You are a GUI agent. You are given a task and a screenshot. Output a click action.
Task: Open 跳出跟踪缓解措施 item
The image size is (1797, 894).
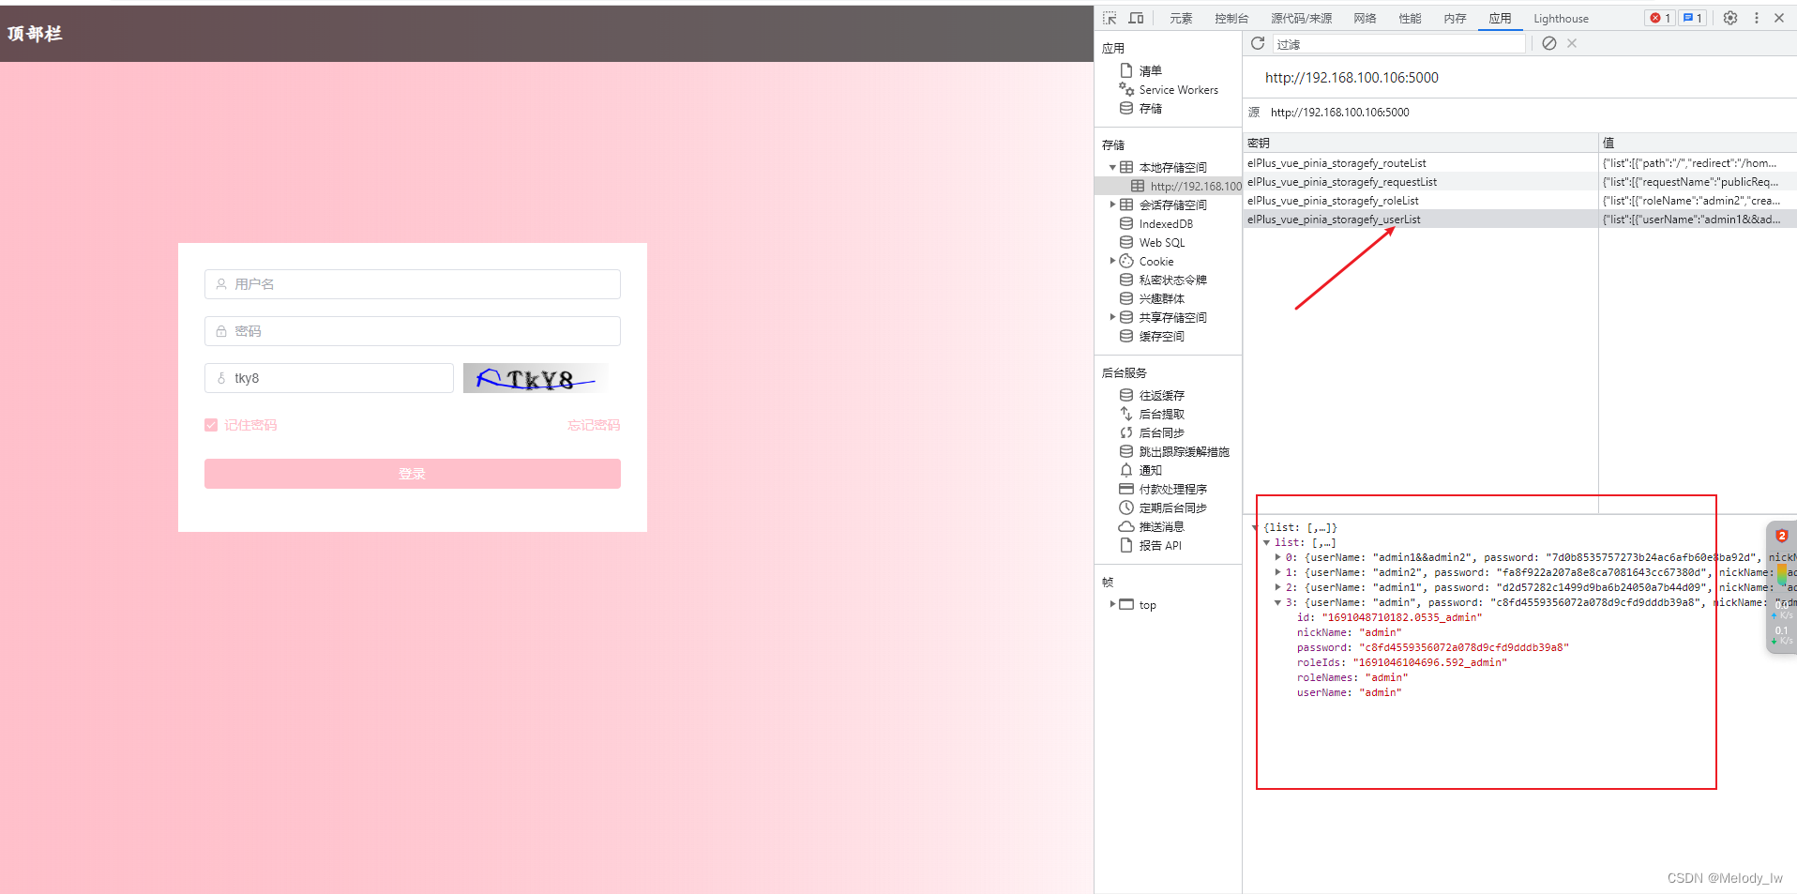point(1184,451)
